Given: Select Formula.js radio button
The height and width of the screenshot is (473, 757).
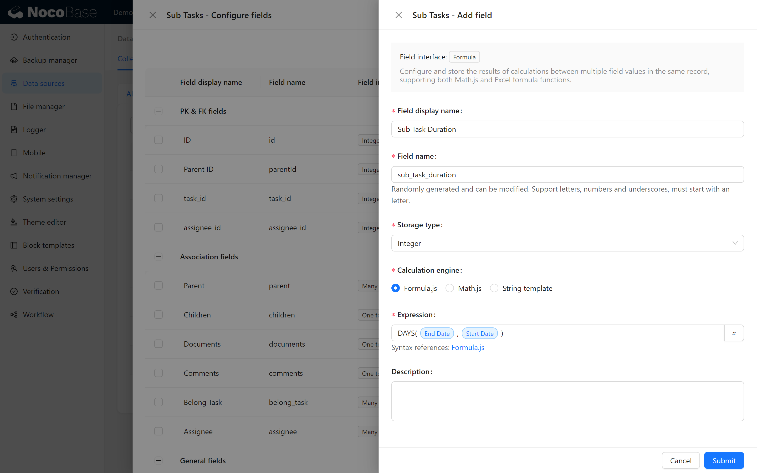Looking at the screenshot, I should pyautogui.click(x=396, y=288).
